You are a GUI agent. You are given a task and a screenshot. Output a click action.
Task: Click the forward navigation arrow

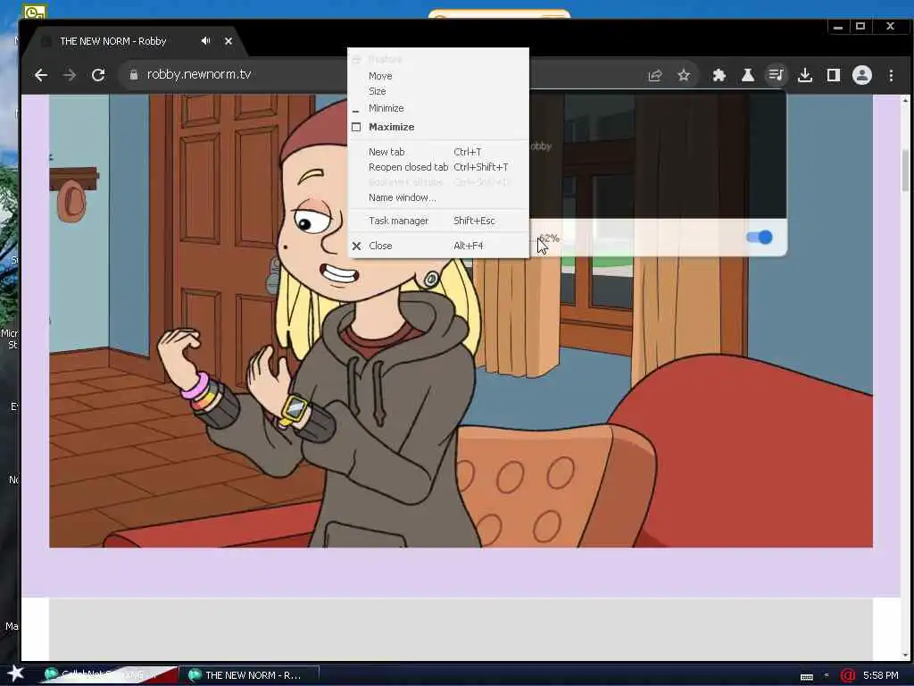tap(70, 75)
